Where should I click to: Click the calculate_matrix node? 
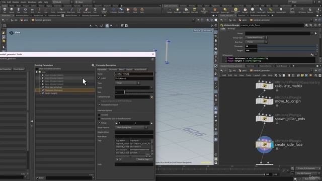(x=265, y=85)
